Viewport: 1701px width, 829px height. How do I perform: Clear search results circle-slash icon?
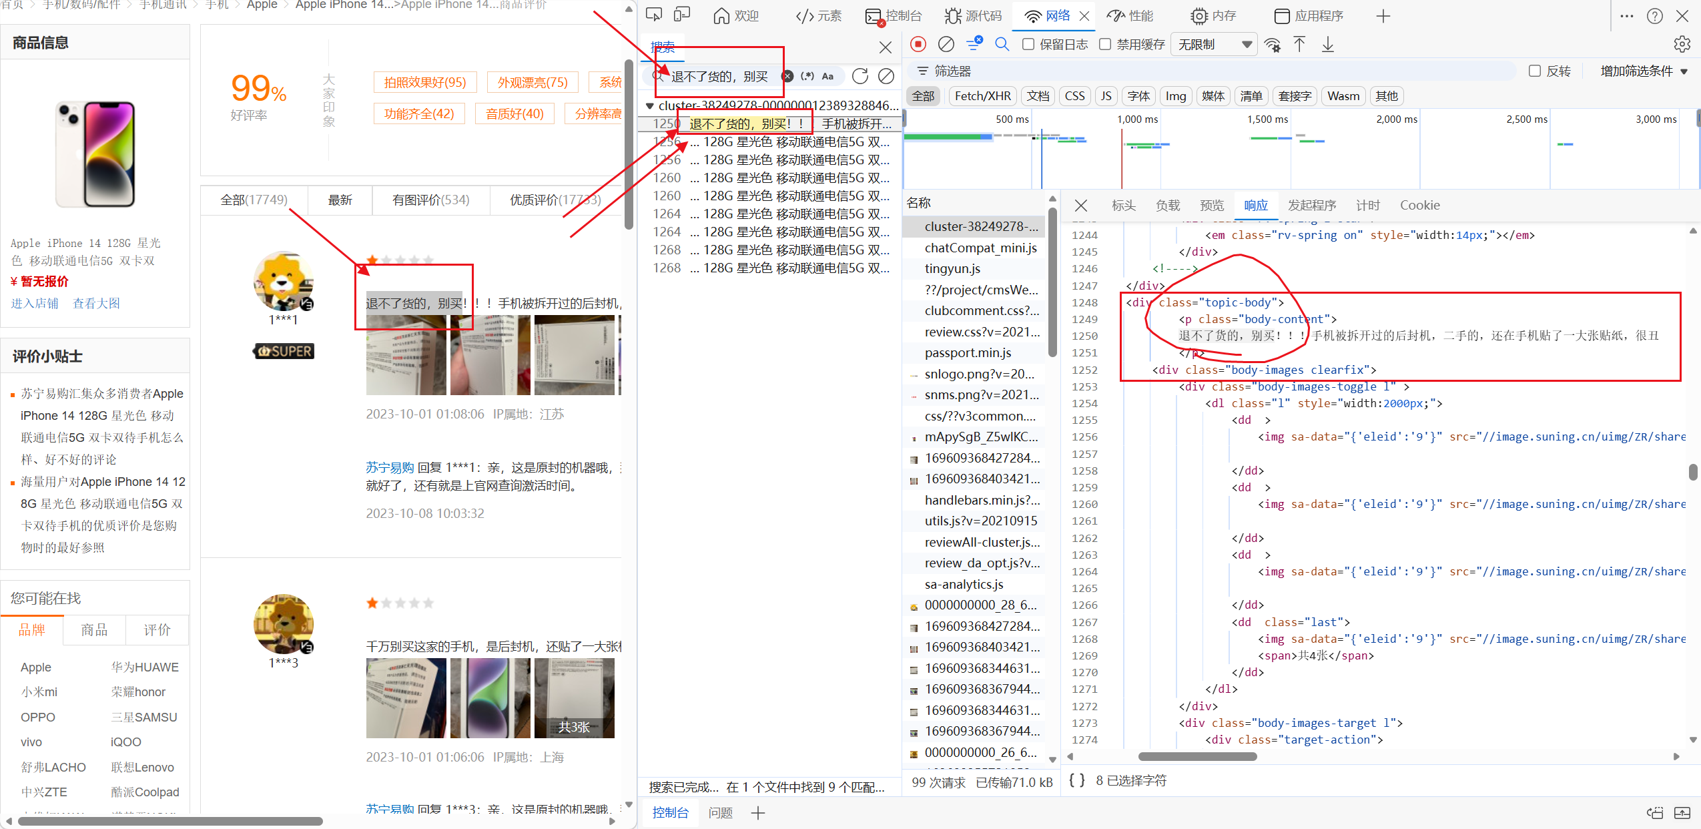[x=886, y=76]
